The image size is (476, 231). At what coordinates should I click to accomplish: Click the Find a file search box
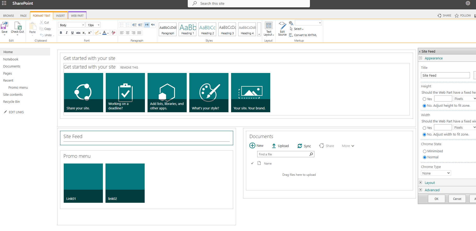pyautogui.click(x=286, y=154)
